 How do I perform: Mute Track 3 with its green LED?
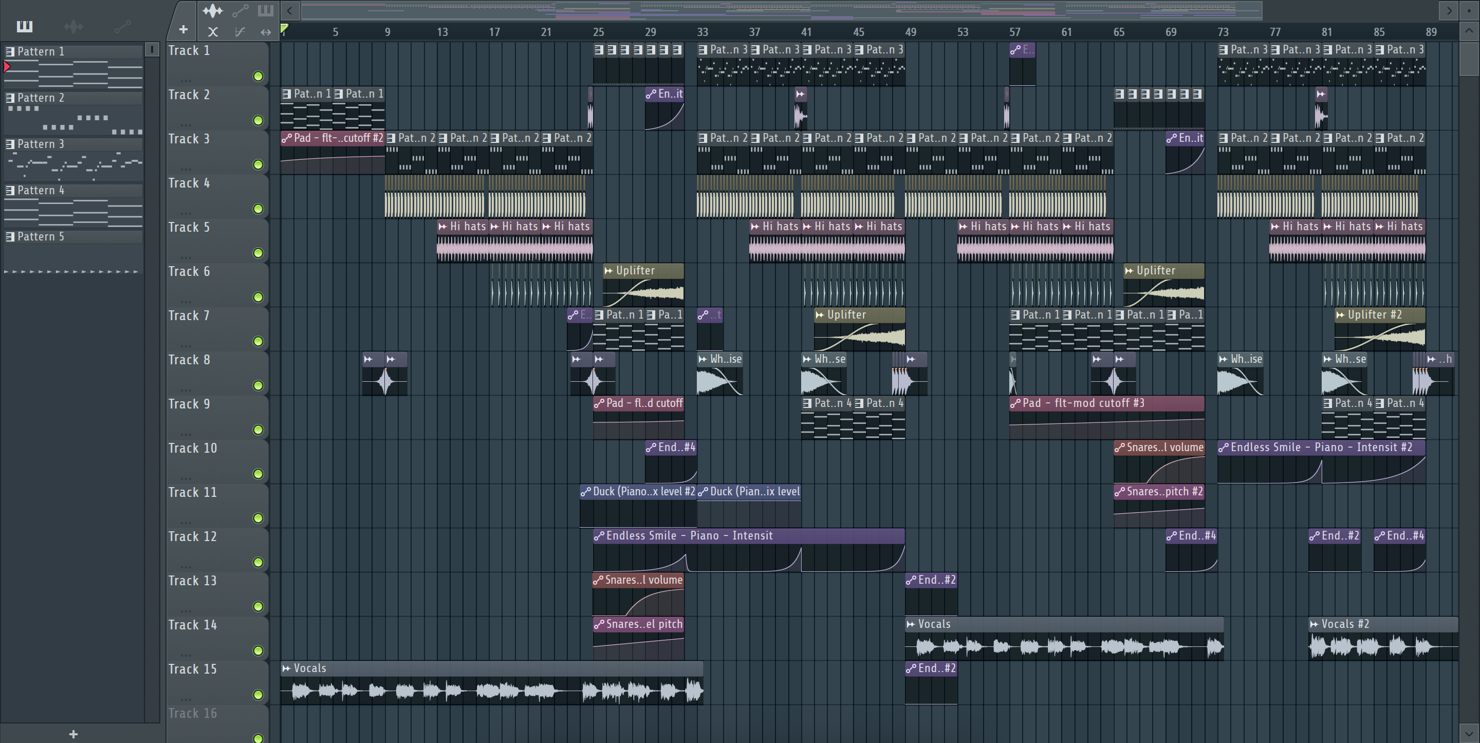click(x=258, y=164)
